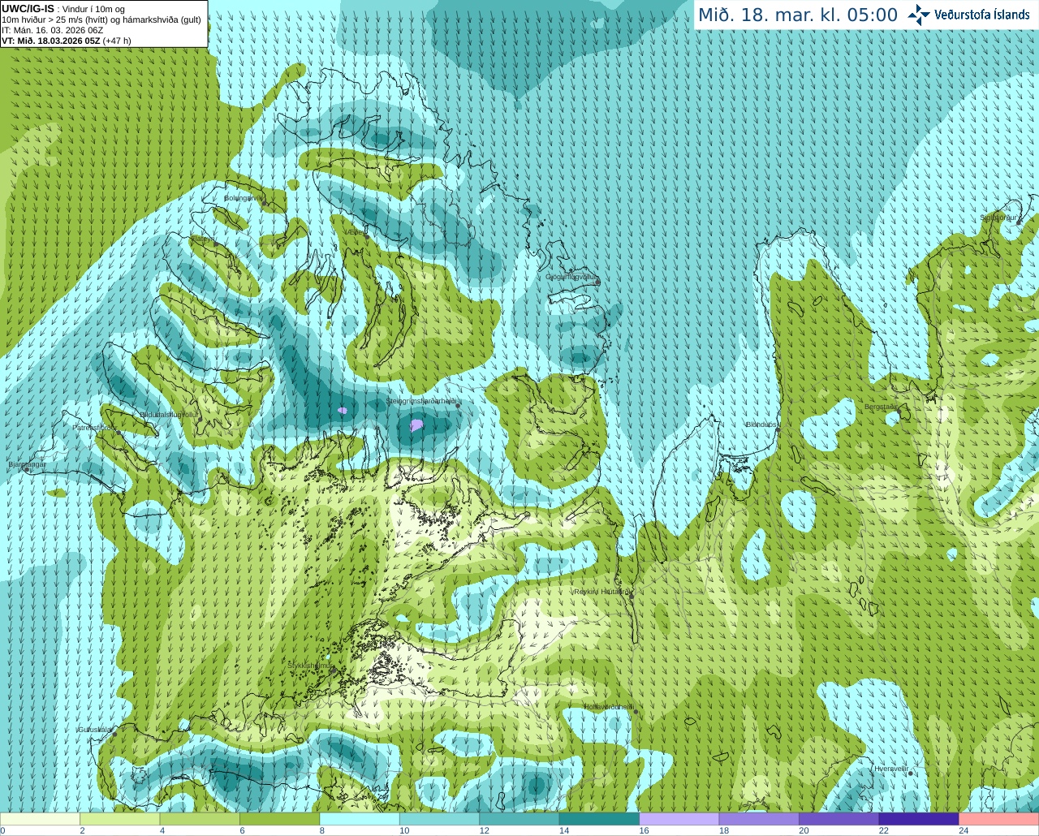
Task: Click the Siglufjörður station label
Action: coord(999,218)
